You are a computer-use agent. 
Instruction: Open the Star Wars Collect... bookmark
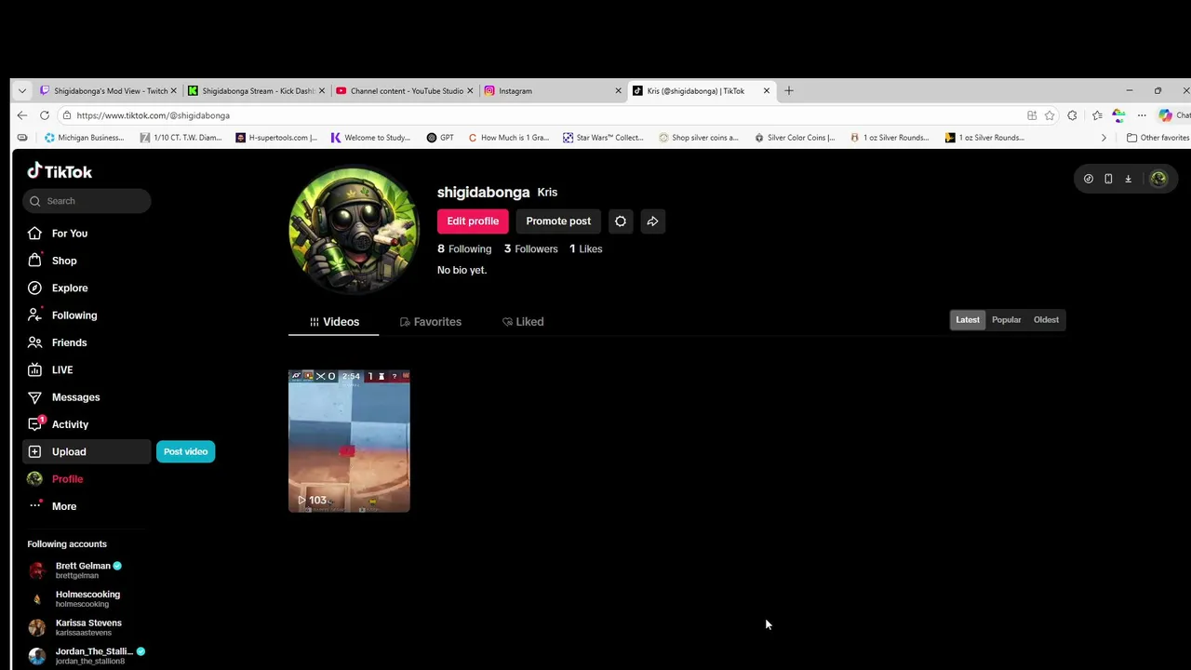tap(603, 138)
